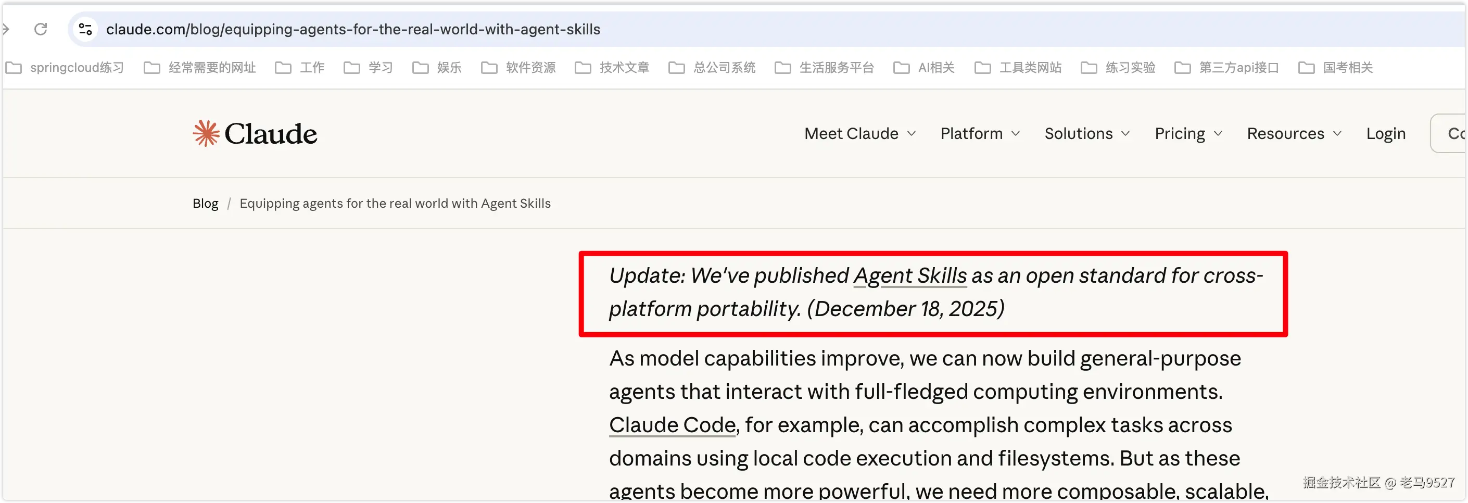Screen dimensions: 1468x503
Task: Open the springcloud练习 bookmark folder
Action: pyautogui.click(x=65, y=68)
